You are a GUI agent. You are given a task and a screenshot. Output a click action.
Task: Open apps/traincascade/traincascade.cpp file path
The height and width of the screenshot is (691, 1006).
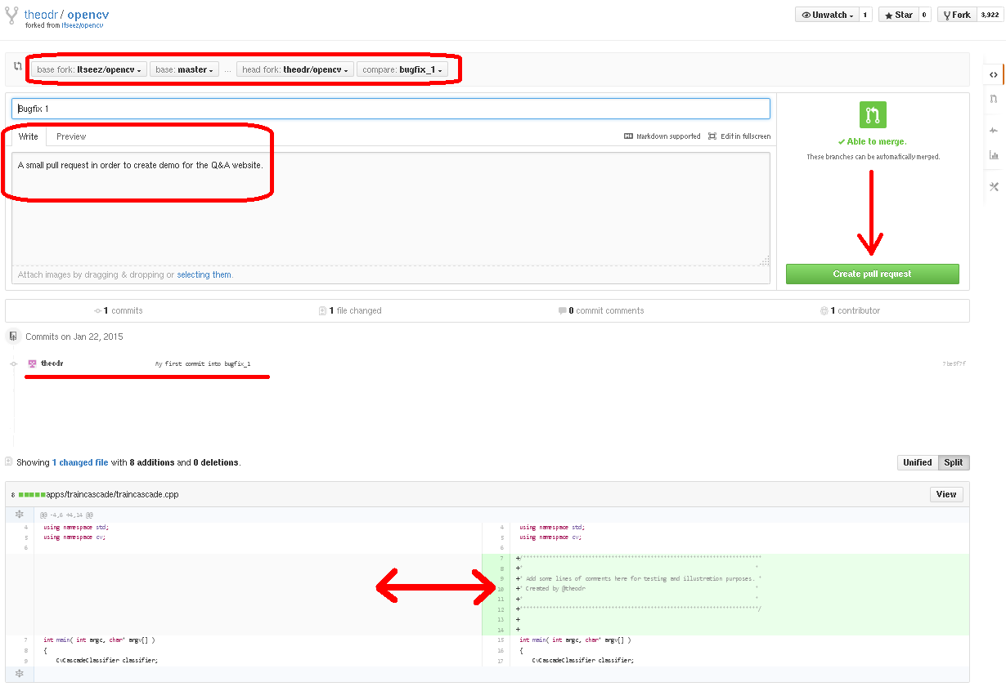pyautogui.click(x=112, y=494)
